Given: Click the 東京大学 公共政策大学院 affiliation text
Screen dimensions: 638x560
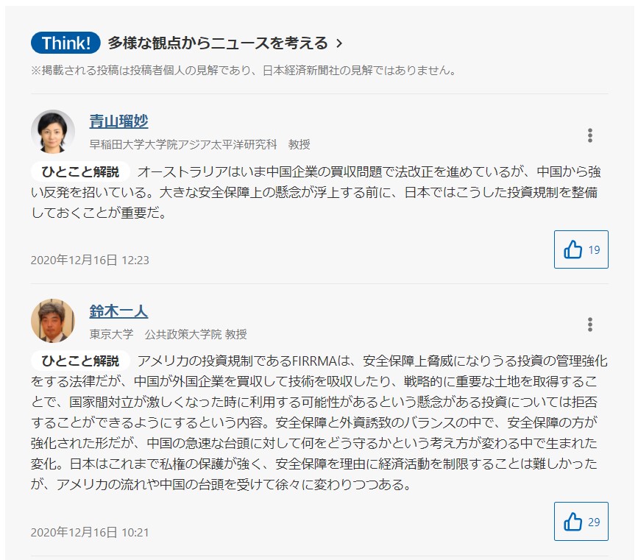Looking at the screenshot, I should click(168, 333).
